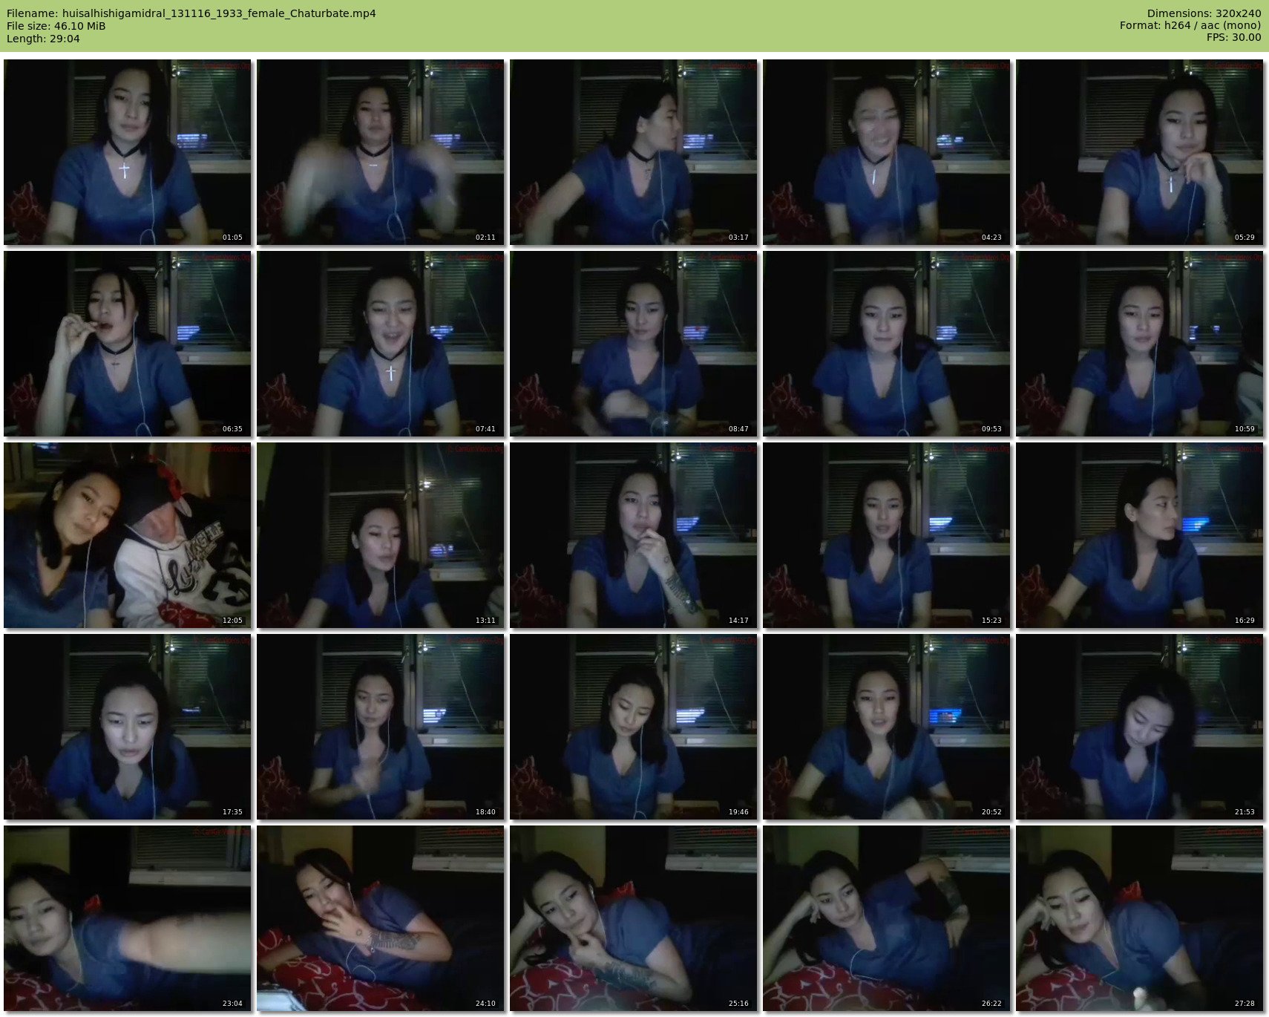Viewport: 1269px width, 1017px height.
Task: Open the thumbnail marked 20:52
Action: point(887,727)
